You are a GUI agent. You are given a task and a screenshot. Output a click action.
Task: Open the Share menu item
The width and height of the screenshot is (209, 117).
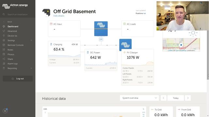10,59
